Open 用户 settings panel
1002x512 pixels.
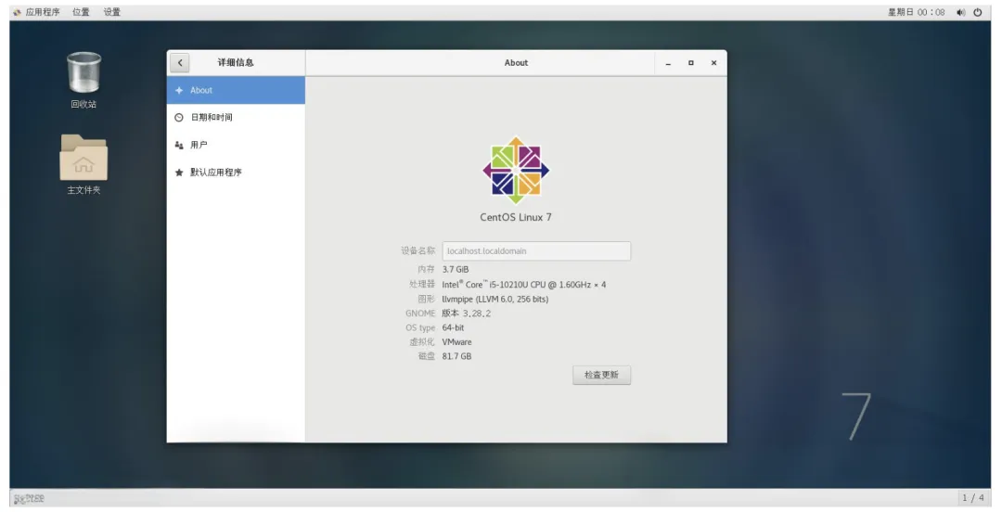[x=236, y=145]
